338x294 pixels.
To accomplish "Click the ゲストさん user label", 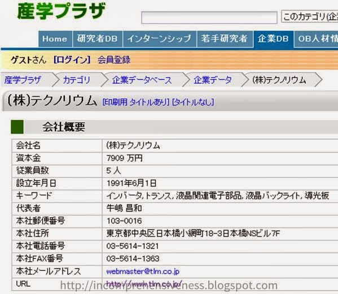I will tap(29, 60).
